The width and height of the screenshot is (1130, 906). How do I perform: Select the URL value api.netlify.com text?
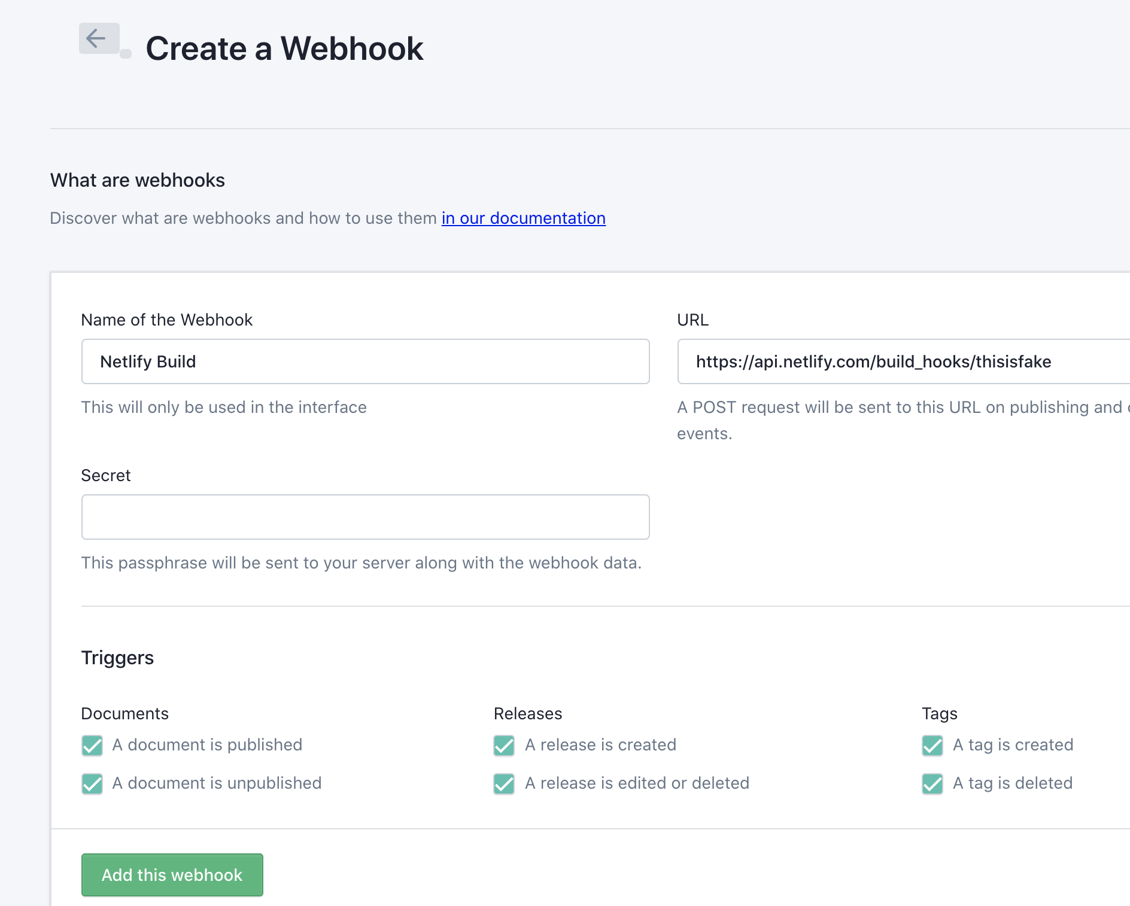[874, 361]
